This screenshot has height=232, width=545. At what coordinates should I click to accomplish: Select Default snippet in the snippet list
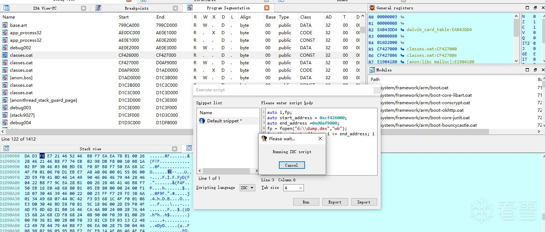tap(228, 121)
